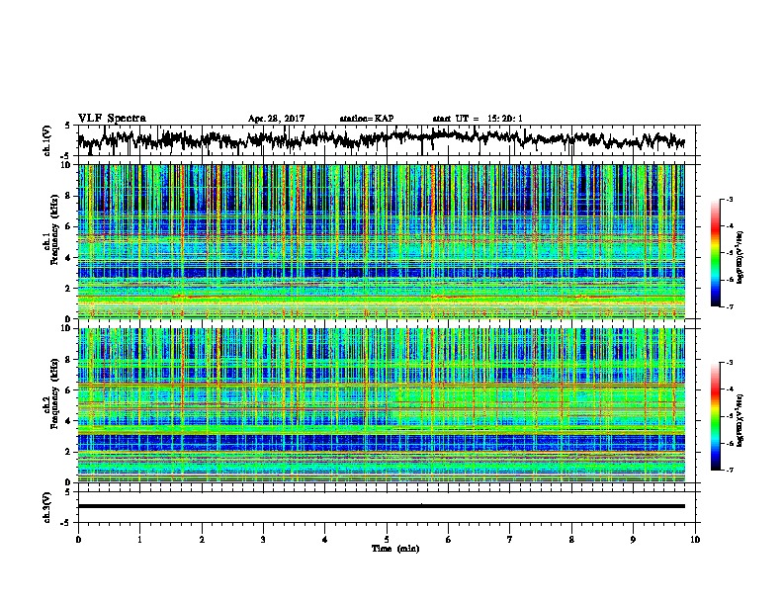Image resolution: width=783 pixels, height=605 pixels.
Task: Click the "-3" label on ch.2 color bar
Action: coord(729,363)
